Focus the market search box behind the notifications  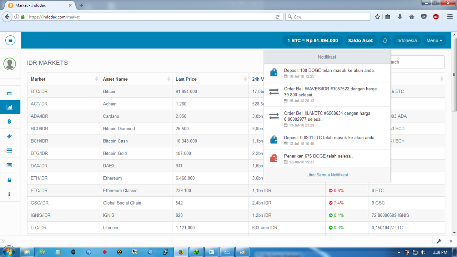417,62
